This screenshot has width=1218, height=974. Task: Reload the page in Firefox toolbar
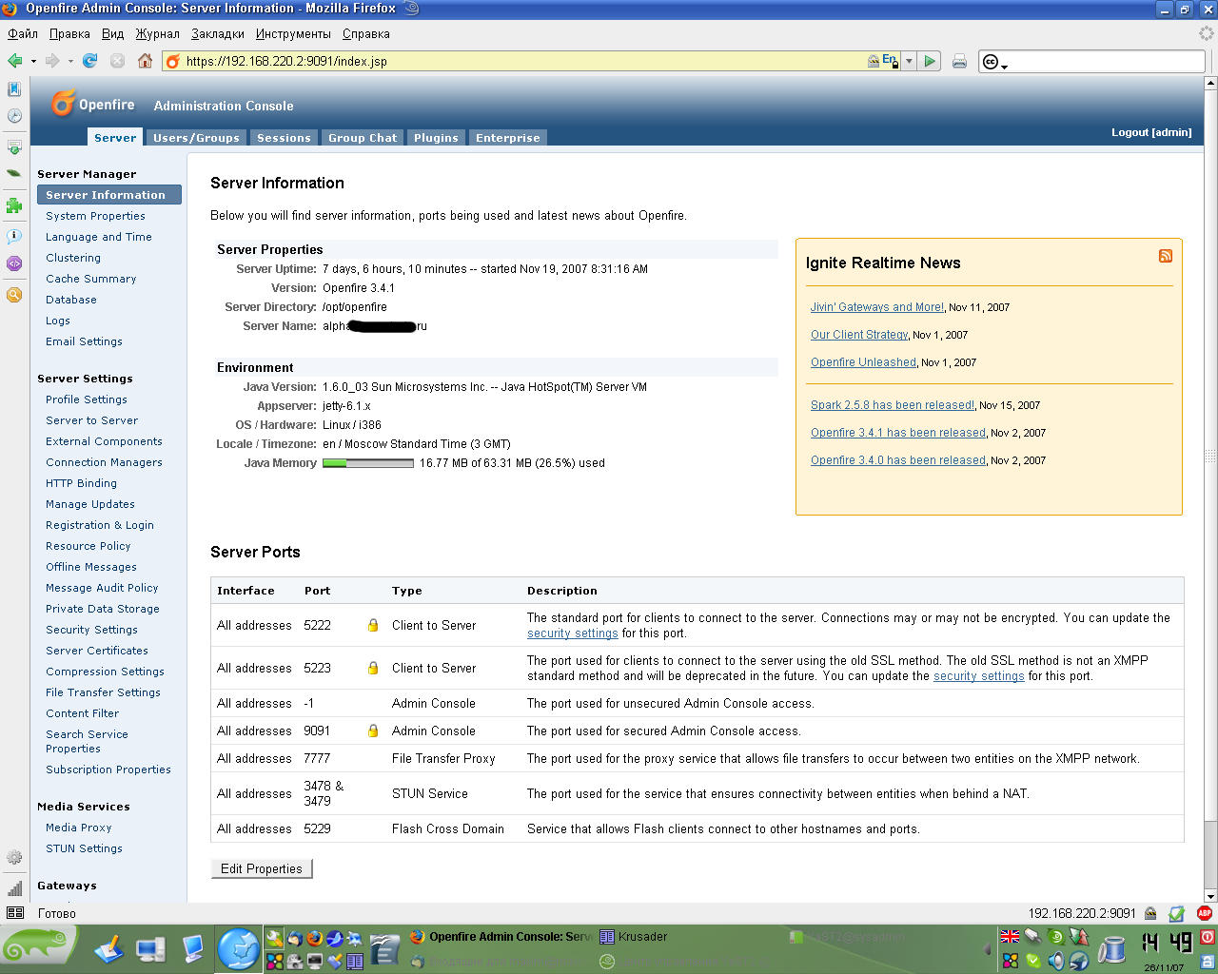[90, 61]
